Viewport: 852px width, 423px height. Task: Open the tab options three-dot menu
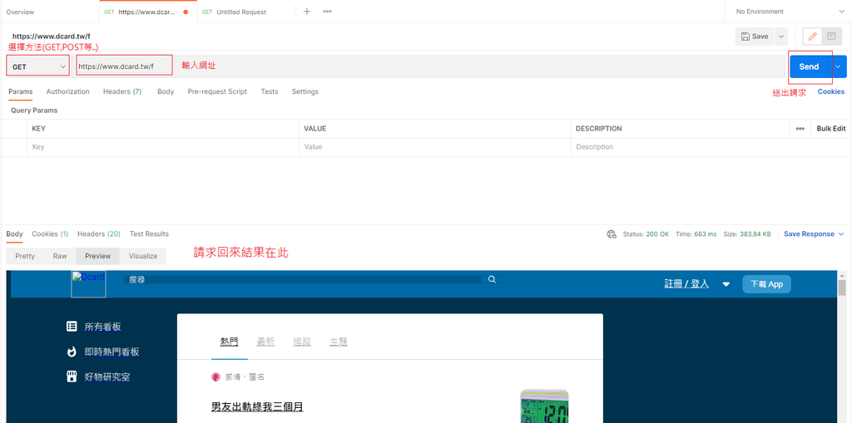(327, 12)
